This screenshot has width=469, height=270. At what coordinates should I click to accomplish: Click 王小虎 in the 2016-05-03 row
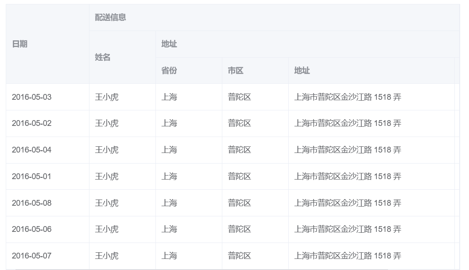click(107, 97)
